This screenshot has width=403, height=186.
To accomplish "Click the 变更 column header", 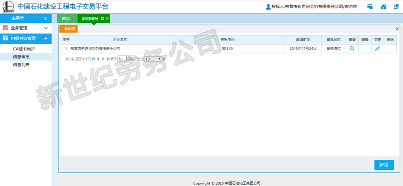I will tap(377, 40).
